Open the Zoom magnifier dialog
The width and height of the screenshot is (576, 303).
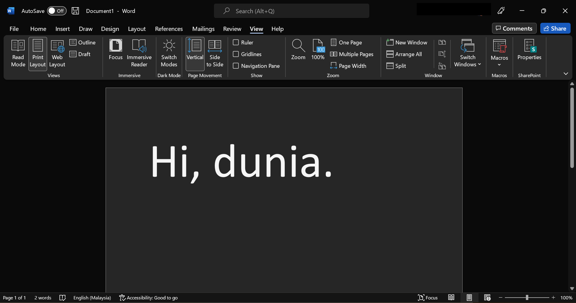(x=298, y=50)
